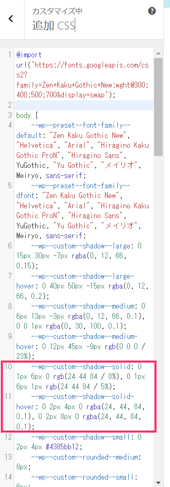Screen dimensions: 170x487
Task: Click line number 10 in the gutter
Action: tap(8, 367)
